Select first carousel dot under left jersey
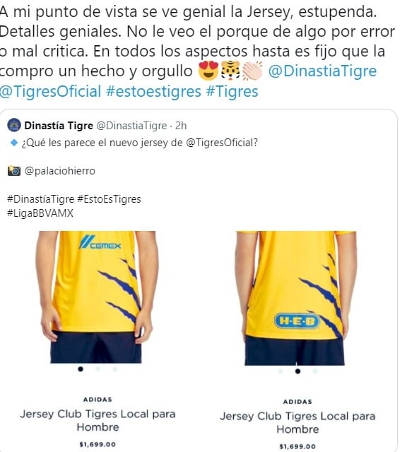 81,369
